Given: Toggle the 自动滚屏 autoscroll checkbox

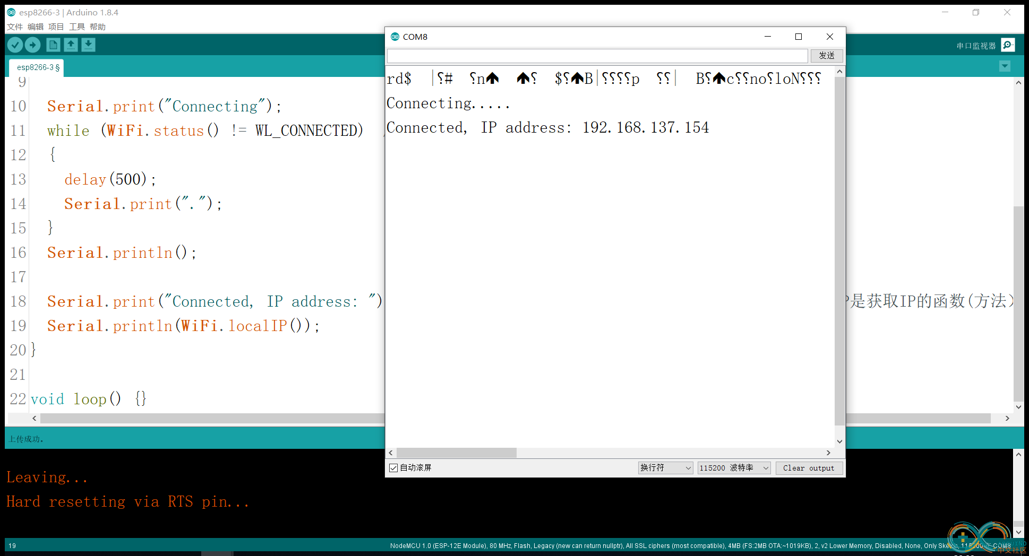Looking at the screenshot, I should click(x=393, y=468).
